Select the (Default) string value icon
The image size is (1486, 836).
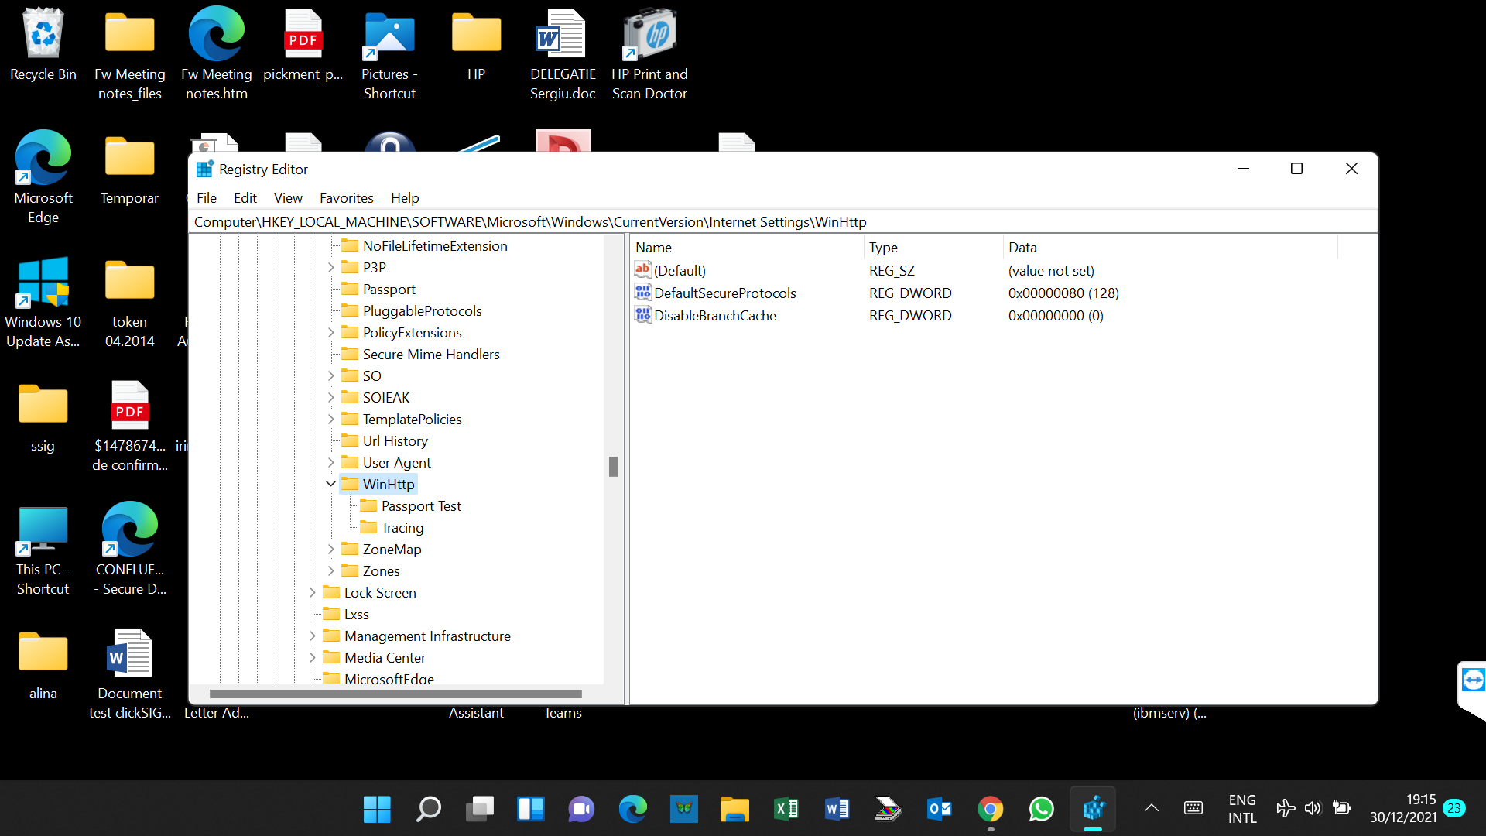[x=643, y=269]
